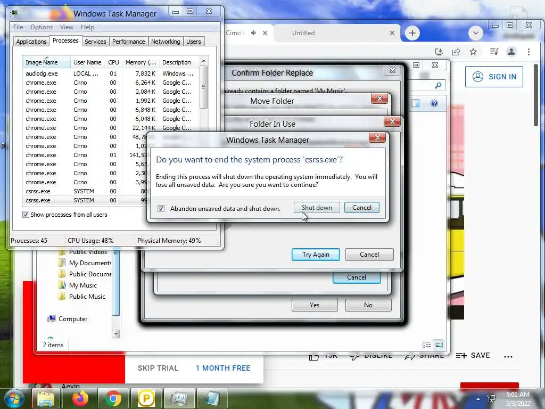Viewport: 545px width, 409px height.
Task: Click process list scroll up arrow
Action: point(204,61)
